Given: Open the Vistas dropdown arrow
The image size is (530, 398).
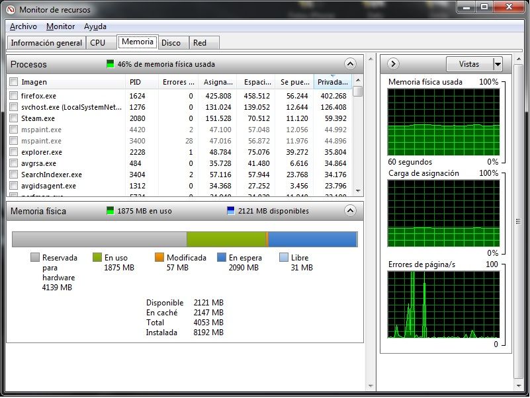Looking at the screenshot, I should pos(498,64).
